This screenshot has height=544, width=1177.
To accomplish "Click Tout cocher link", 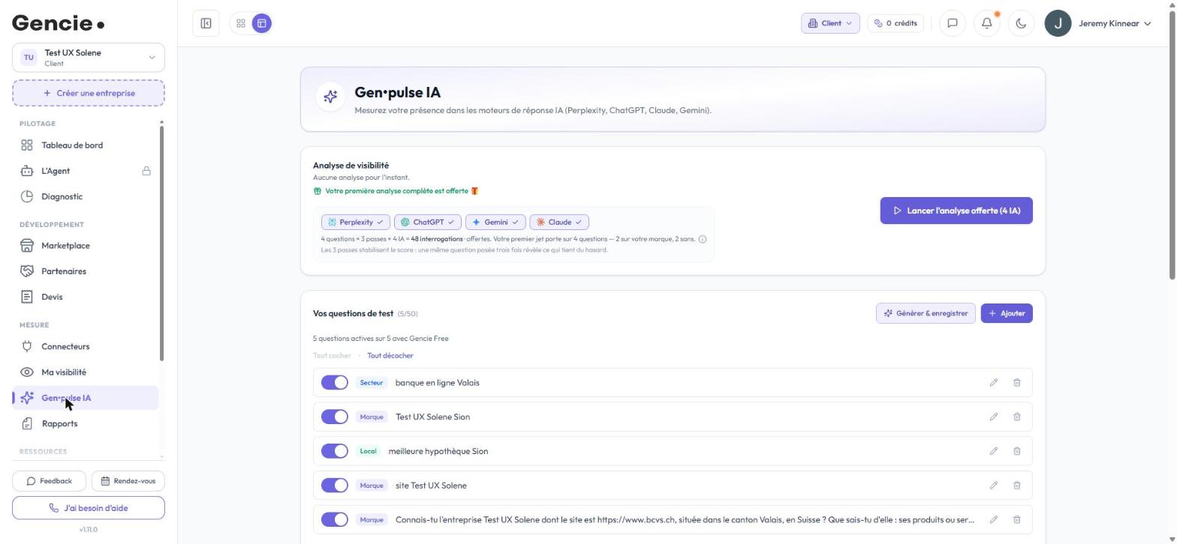I will (x=332, y=356).
